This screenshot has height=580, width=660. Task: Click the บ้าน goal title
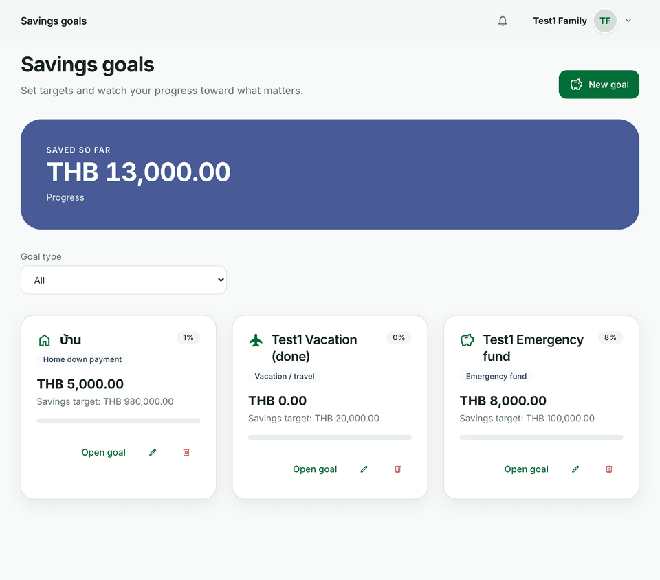[70, 340]
